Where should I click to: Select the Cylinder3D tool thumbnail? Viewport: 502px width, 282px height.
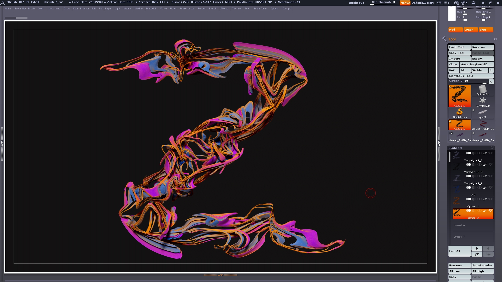482,90
